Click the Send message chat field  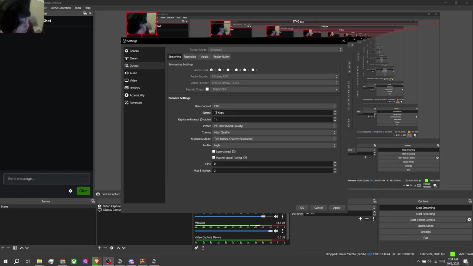coord(47,179)
